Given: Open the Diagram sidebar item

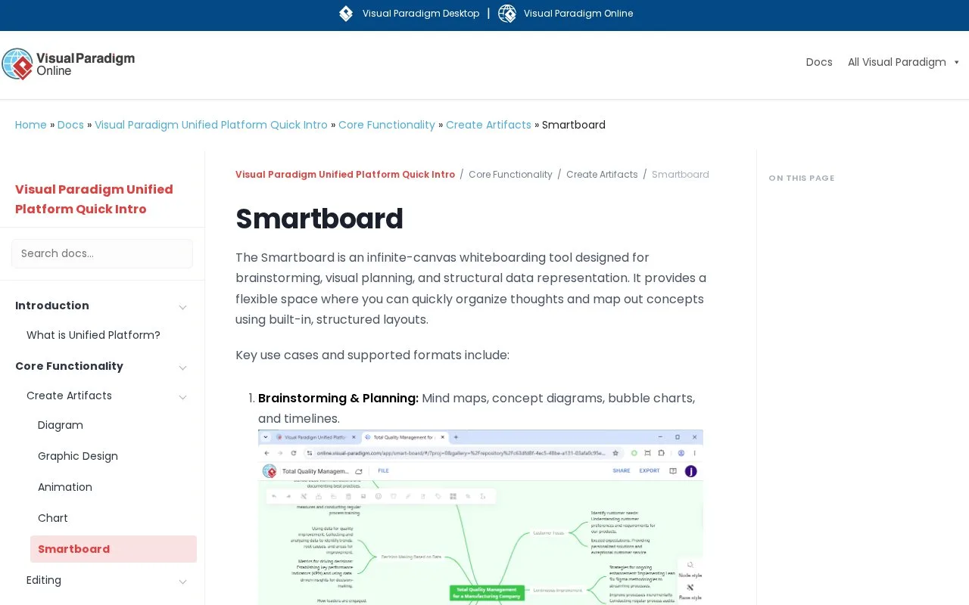Looking at the screenshot, I should tap(61, 425).
